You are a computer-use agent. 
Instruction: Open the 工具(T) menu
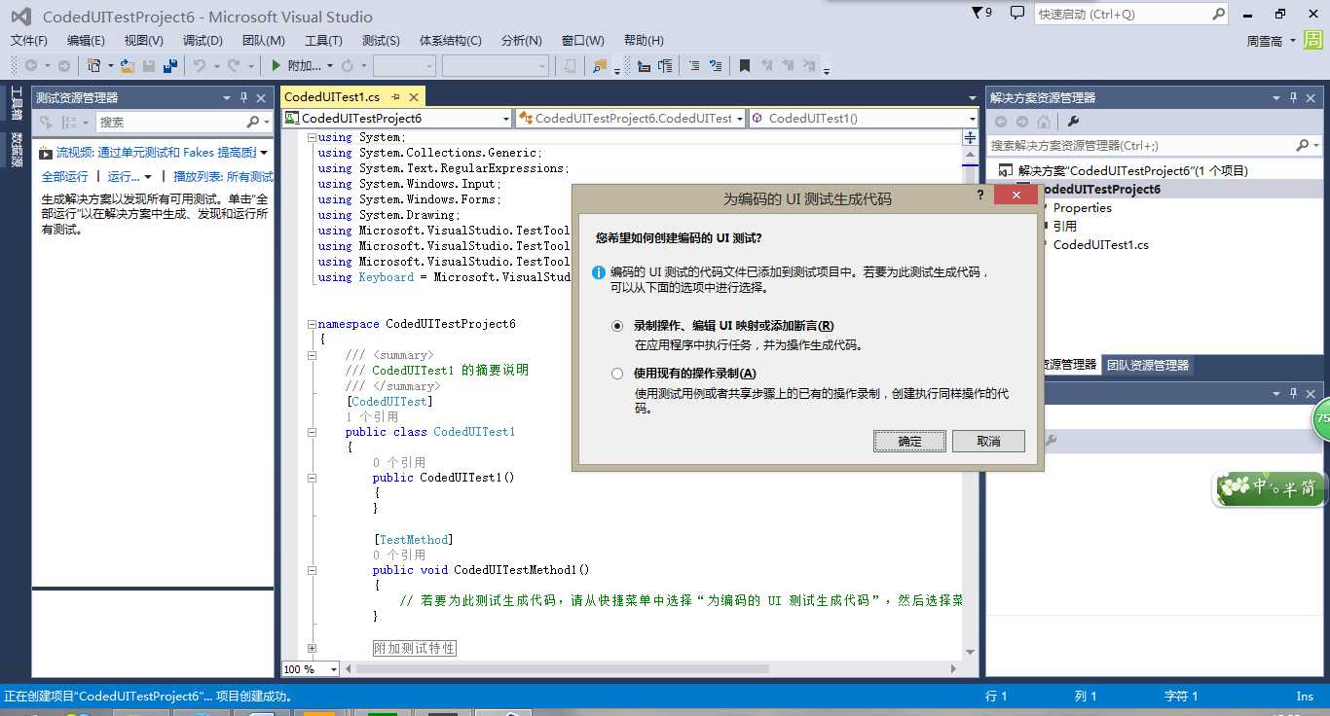pyautogui.click(x=323, y=41)
